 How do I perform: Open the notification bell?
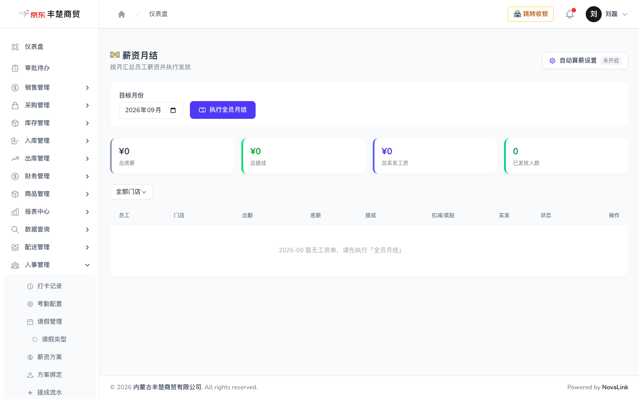pos(570,14)
